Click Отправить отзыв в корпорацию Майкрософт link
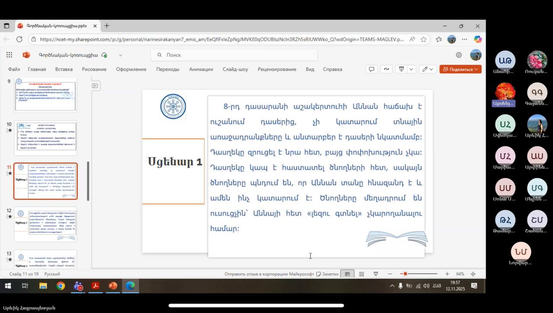553x313 pixels. 269,274
